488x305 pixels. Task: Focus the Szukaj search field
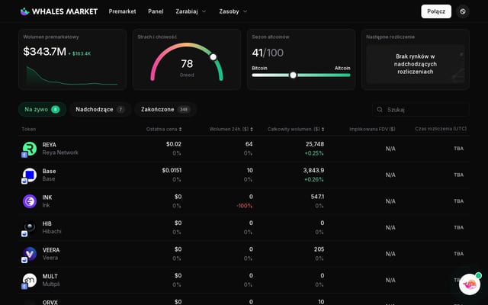(421, 110)
